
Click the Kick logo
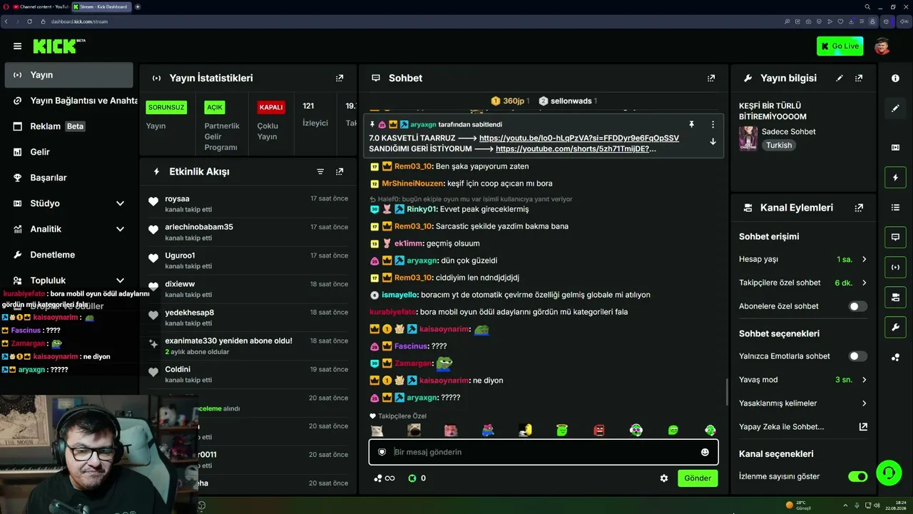click(x=58, y=46)
